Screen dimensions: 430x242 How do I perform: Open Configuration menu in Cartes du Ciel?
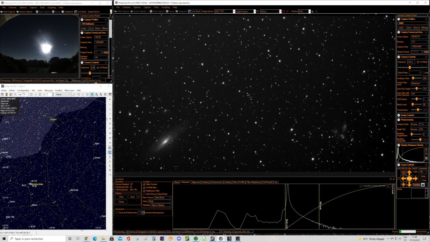[23, 90]
